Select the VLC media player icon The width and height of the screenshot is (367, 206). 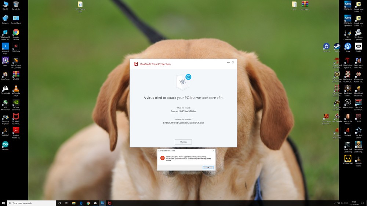[x=16, y=91]
